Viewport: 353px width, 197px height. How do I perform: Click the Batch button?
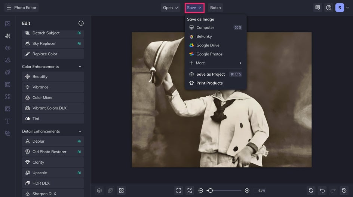coord(215,7)
